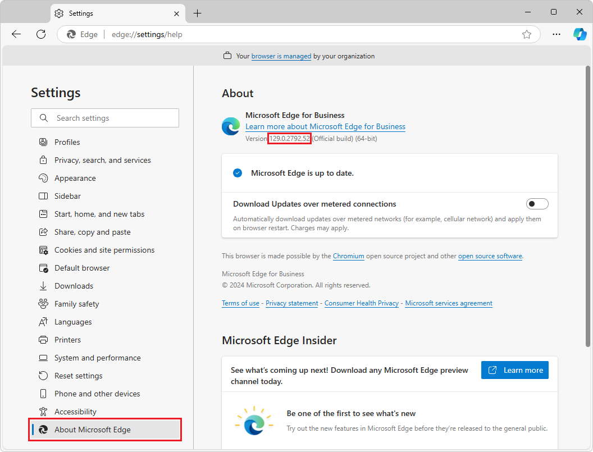Select the Privacy, search, and services icon
The image size is (593, 452).
point(43,159)
